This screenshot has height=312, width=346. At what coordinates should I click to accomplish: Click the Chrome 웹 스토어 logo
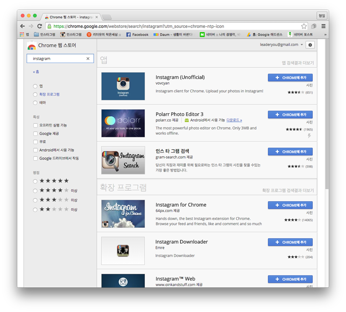(51, 45)
